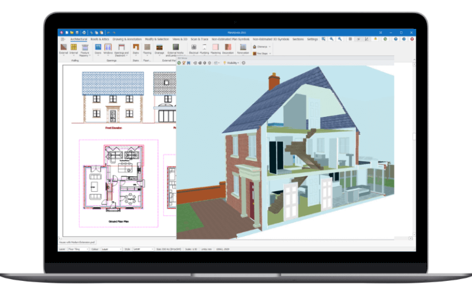The width and height of the screenshot is (472, 295).
Task: Select the Windows tool
Action: [108, 49]
